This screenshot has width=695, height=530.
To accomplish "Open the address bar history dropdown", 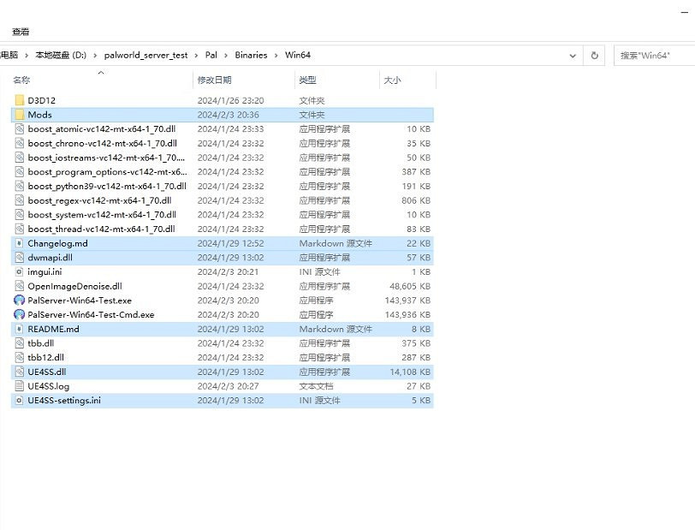I will 573,56.
